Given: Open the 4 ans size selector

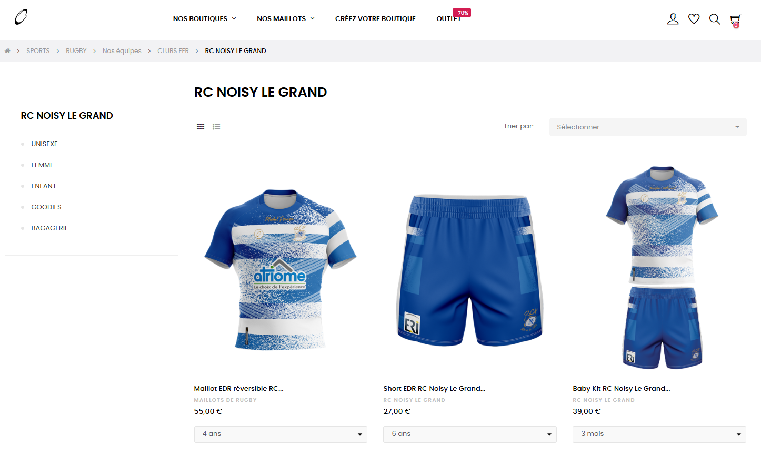Looking at the screenshot, I should pos(281,434).
